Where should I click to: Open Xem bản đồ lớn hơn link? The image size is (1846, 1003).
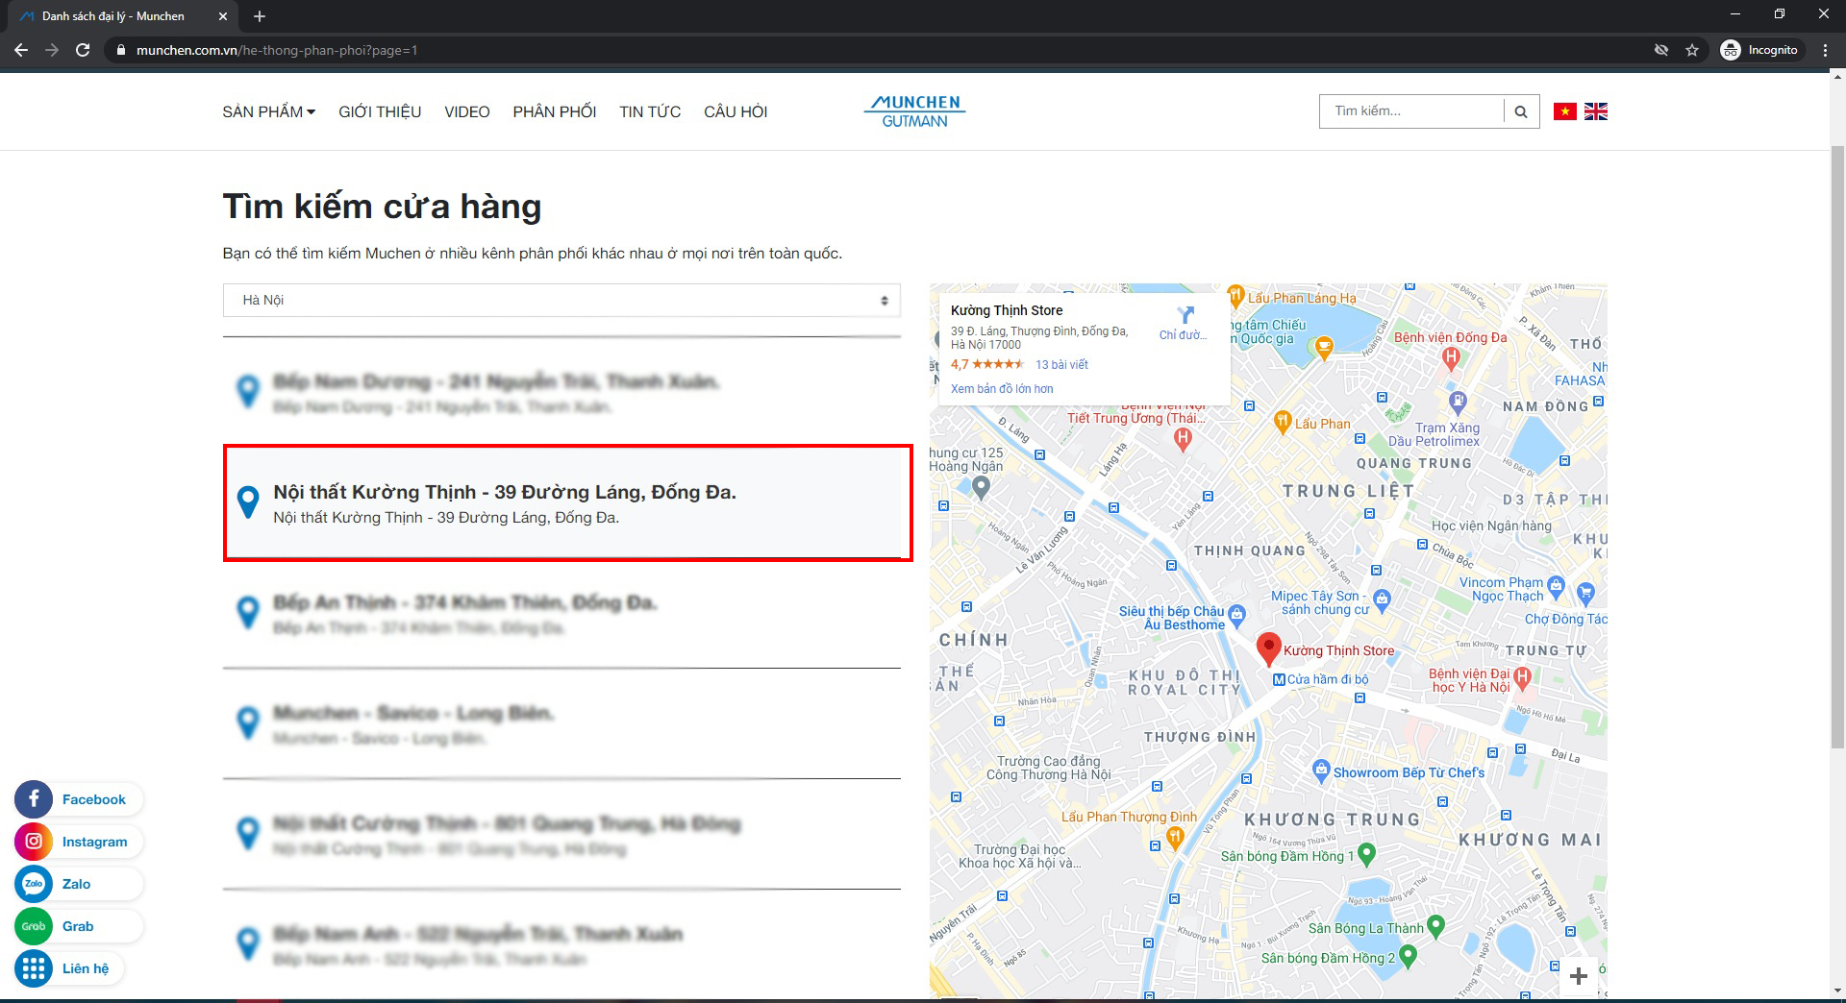(x=1002, y=389)
